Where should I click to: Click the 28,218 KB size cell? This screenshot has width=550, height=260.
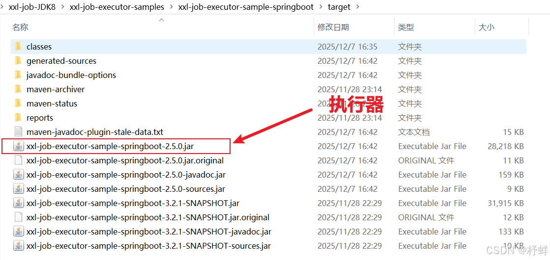tap(505, 146)
